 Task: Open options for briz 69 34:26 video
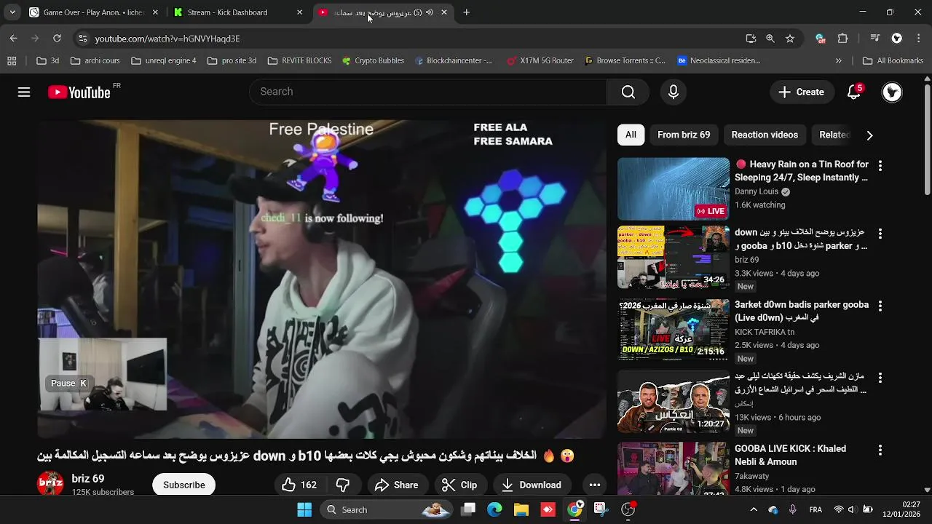(880, 234)
